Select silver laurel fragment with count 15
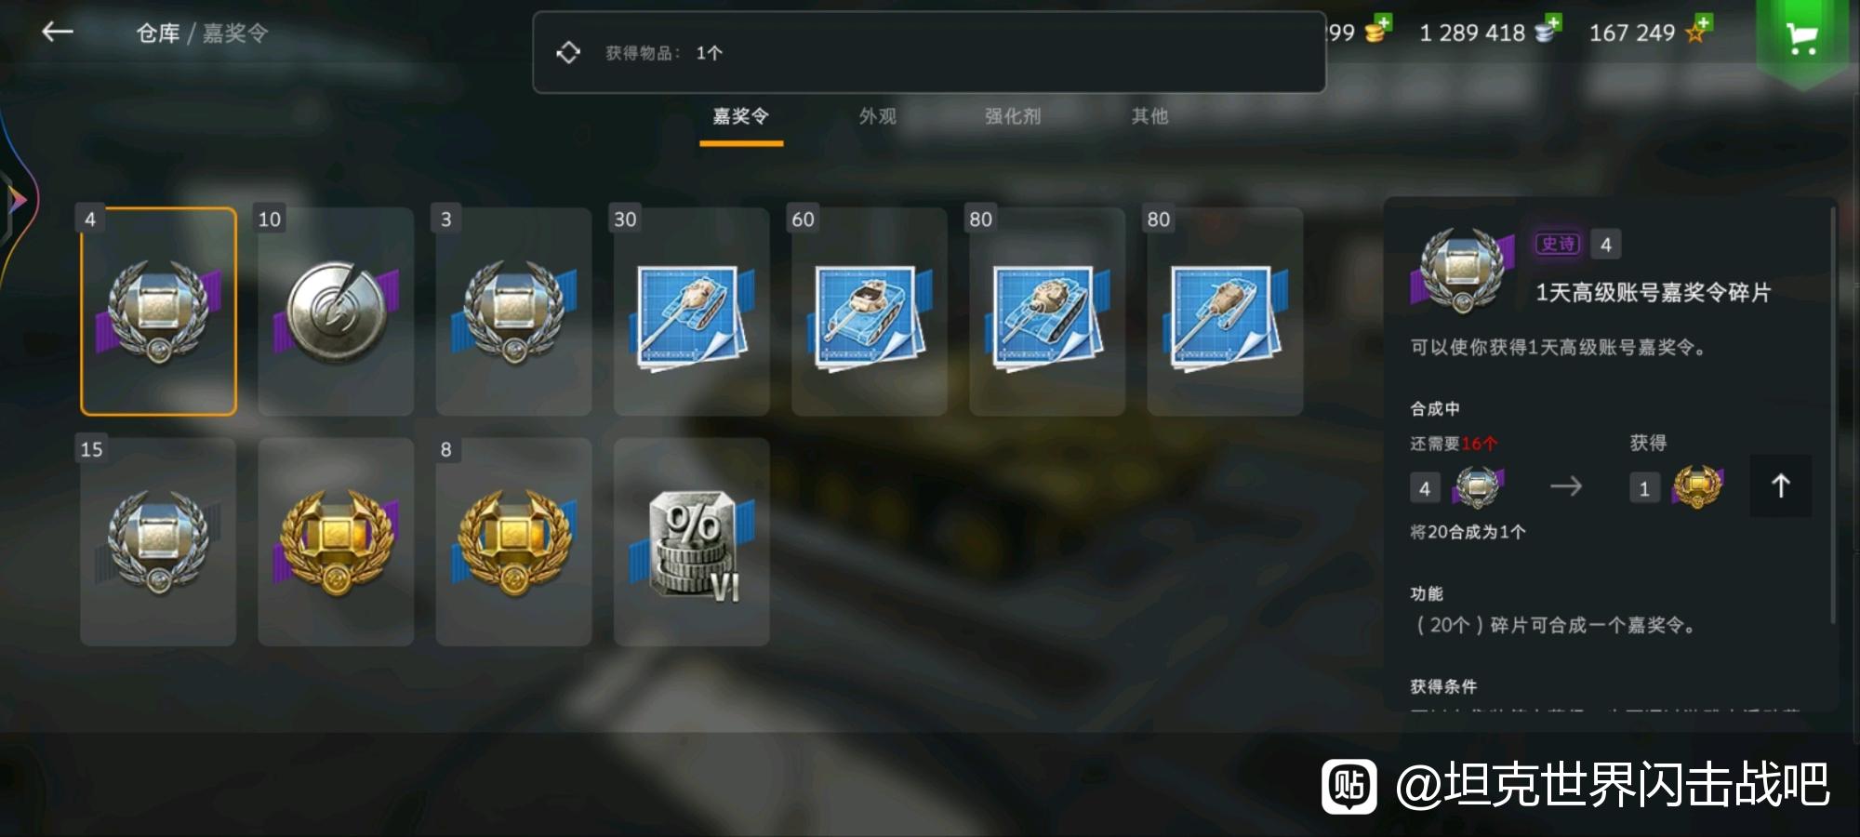 158,542
